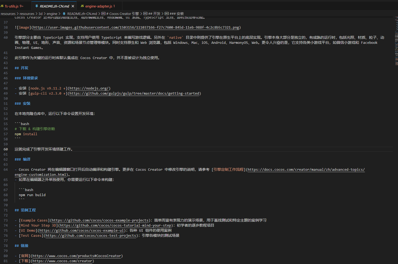The height and width of the screenshot is (264, 398).
Task: Follow the cocos-test-projects GitHub URL
Action: [91, 236]
